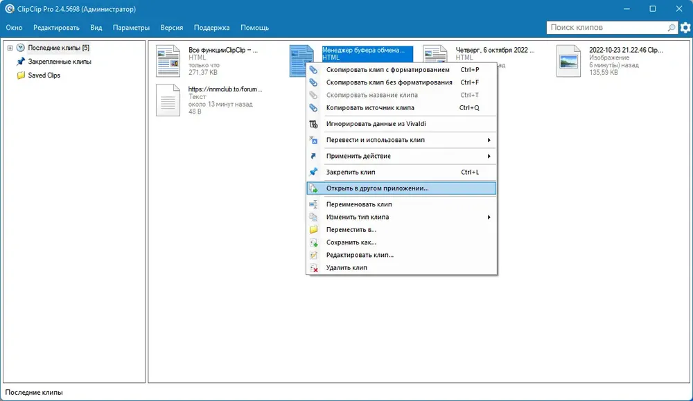
Task: Click the save icon beside Сохранить как...
Action: 313,242
